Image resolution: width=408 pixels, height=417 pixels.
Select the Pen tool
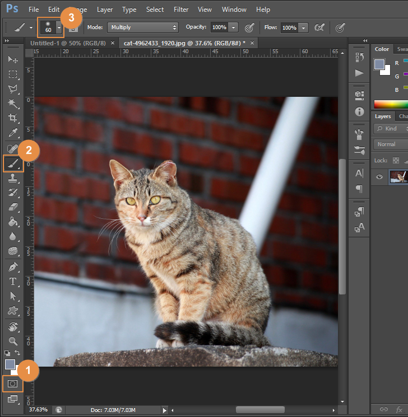pyautogui.click(x=12, y=267)
